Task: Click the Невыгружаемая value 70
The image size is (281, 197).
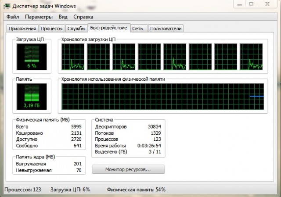Action: pos(79,170)
